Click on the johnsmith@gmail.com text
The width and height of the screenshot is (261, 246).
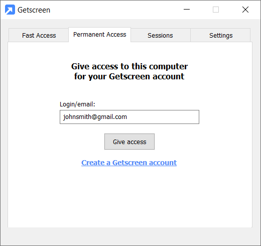95,117
